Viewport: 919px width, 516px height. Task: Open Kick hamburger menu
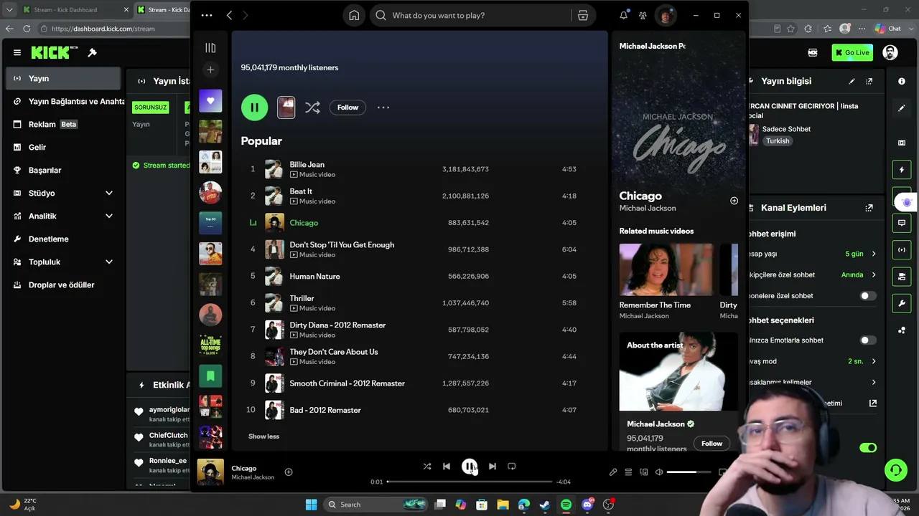tap(17, 52)
